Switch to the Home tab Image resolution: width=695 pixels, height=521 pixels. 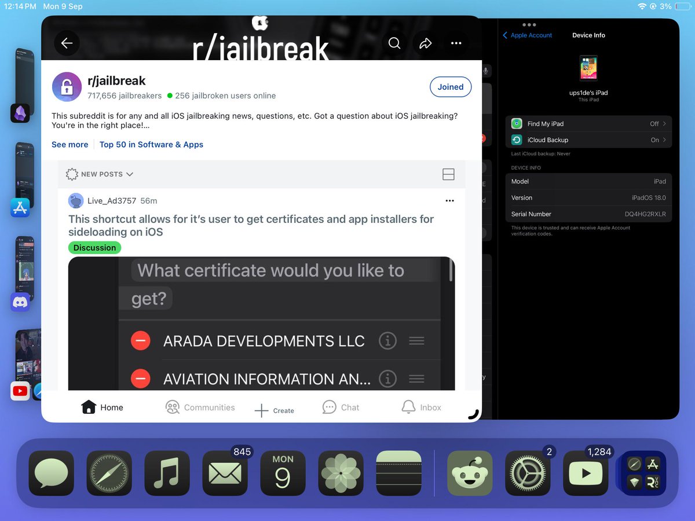(102, 408)
